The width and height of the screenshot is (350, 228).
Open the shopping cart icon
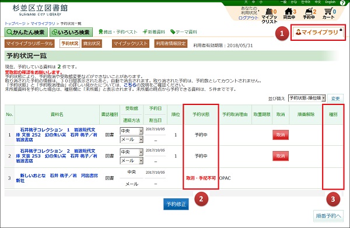click(328, 11)
